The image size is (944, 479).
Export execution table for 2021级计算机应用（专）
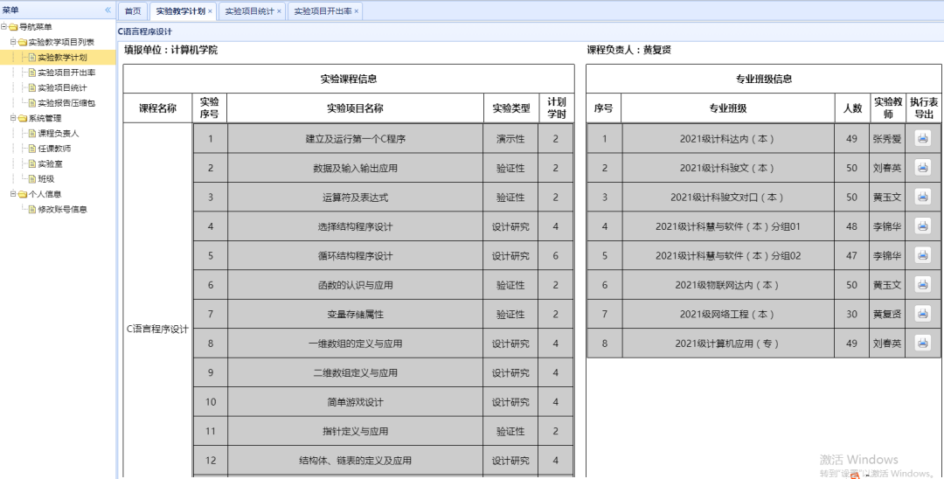[x=923, y=344]
